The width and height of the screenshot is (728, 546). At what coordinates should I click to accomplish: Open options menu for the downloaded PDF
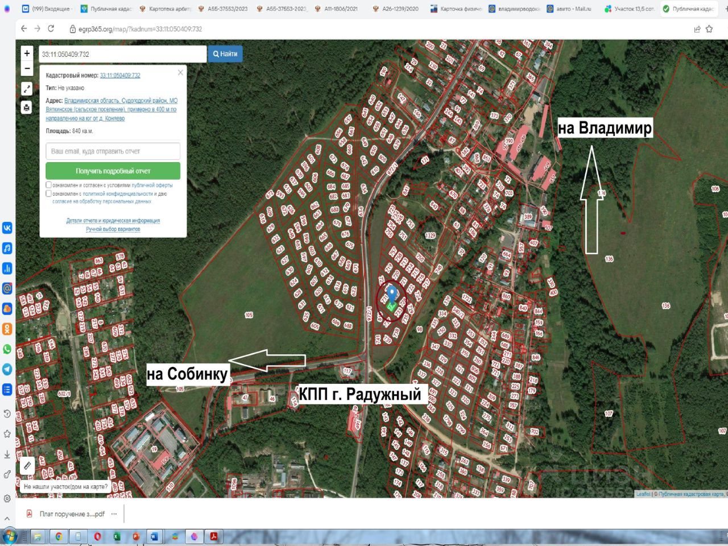tap(114, 514)
